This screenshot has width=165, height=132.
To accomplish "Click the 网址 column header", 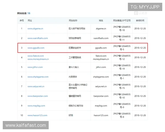I will click(x=30, y=21).
